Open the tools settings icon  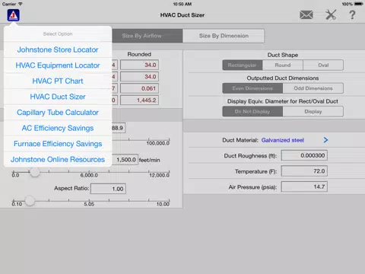tap(331, 15)
